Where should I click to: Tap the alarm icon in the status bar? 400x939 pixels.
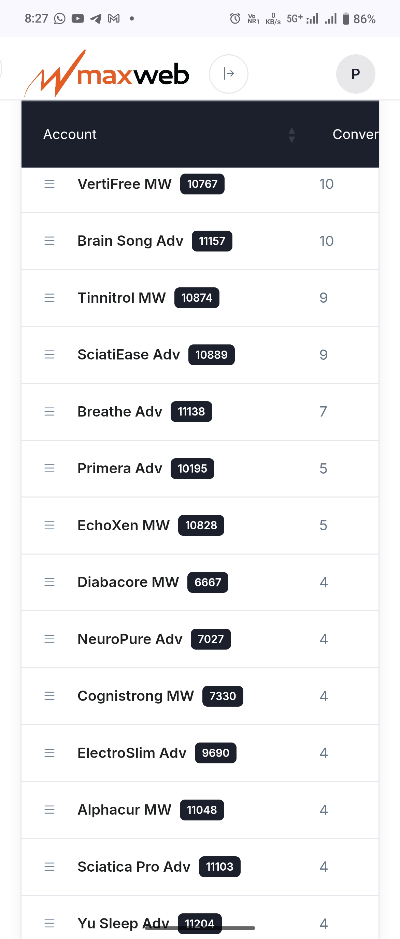tap(235, 18)
